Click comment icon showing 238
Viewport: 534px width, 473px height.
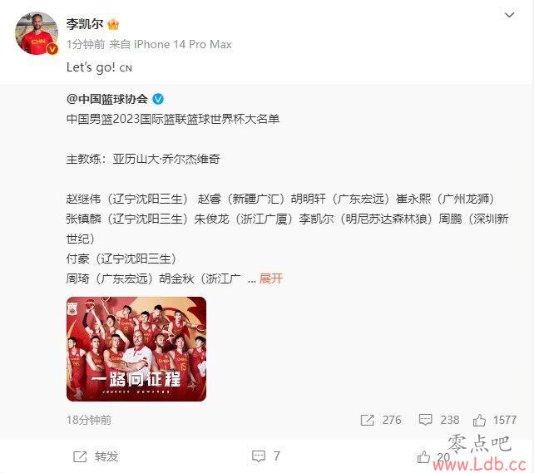425,420
